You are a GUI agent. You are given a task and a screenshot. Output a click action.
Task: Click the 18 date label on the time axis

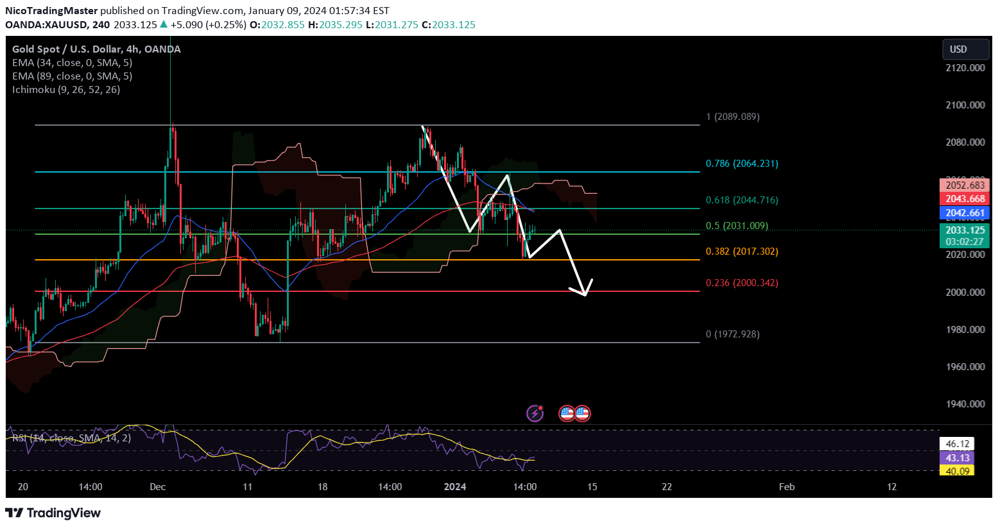pos(323,487)
